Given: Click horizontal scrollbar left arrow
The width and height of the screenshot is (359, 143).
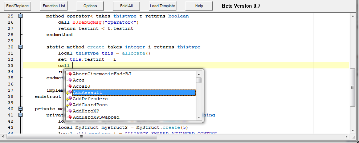Looking at the screenshot, I should pos(3,136).
